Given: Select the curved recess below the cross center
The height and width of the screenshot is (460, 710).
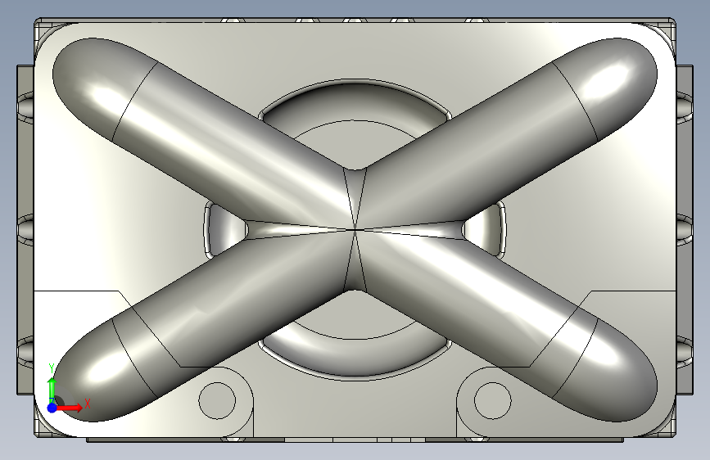Looking at the screenshot, I should 355,358.
